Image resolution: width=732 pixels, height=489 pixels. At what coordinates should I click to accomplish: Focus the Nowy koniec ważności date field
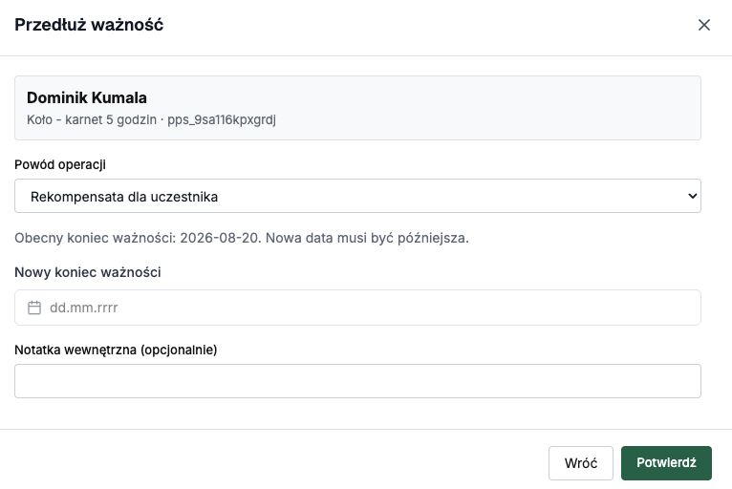click(x=357, y=308)
